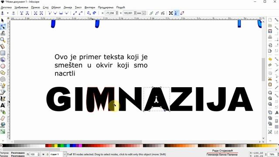This screenshot has width=279, height=157.
Task: Select the Star polygon tool
Action: tap(3, 73)
